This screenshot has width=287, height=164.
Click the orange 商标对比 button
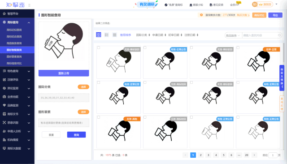[x=259, y=15]
